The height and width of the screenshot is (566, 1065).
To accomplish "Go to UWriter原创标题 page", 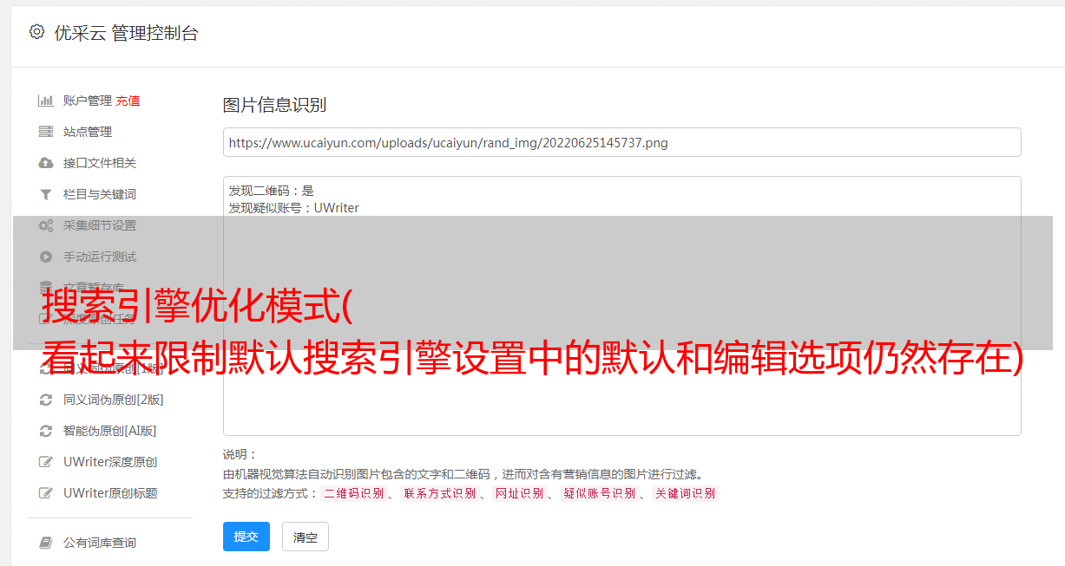I will coord(110,493).
